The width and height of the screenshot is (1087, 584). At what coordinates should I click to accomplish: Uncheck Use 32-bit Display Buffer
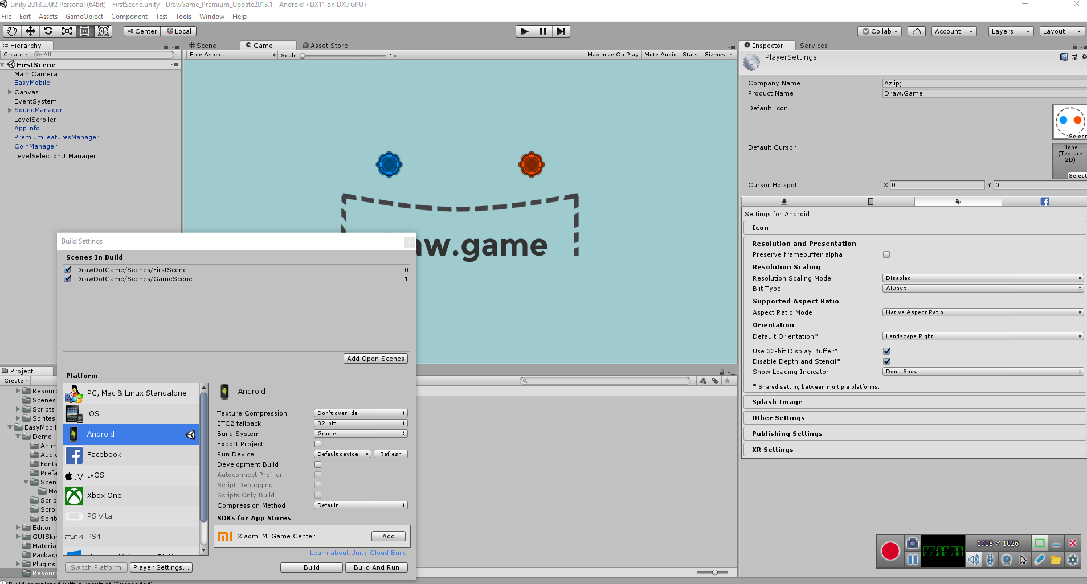[886, 351]
